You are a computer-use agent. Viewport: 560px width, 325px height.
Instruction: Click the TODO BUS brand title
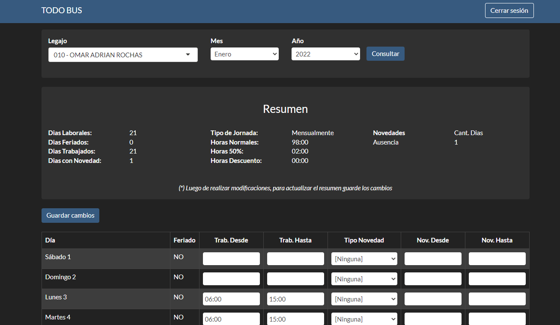tap(62, 11)
